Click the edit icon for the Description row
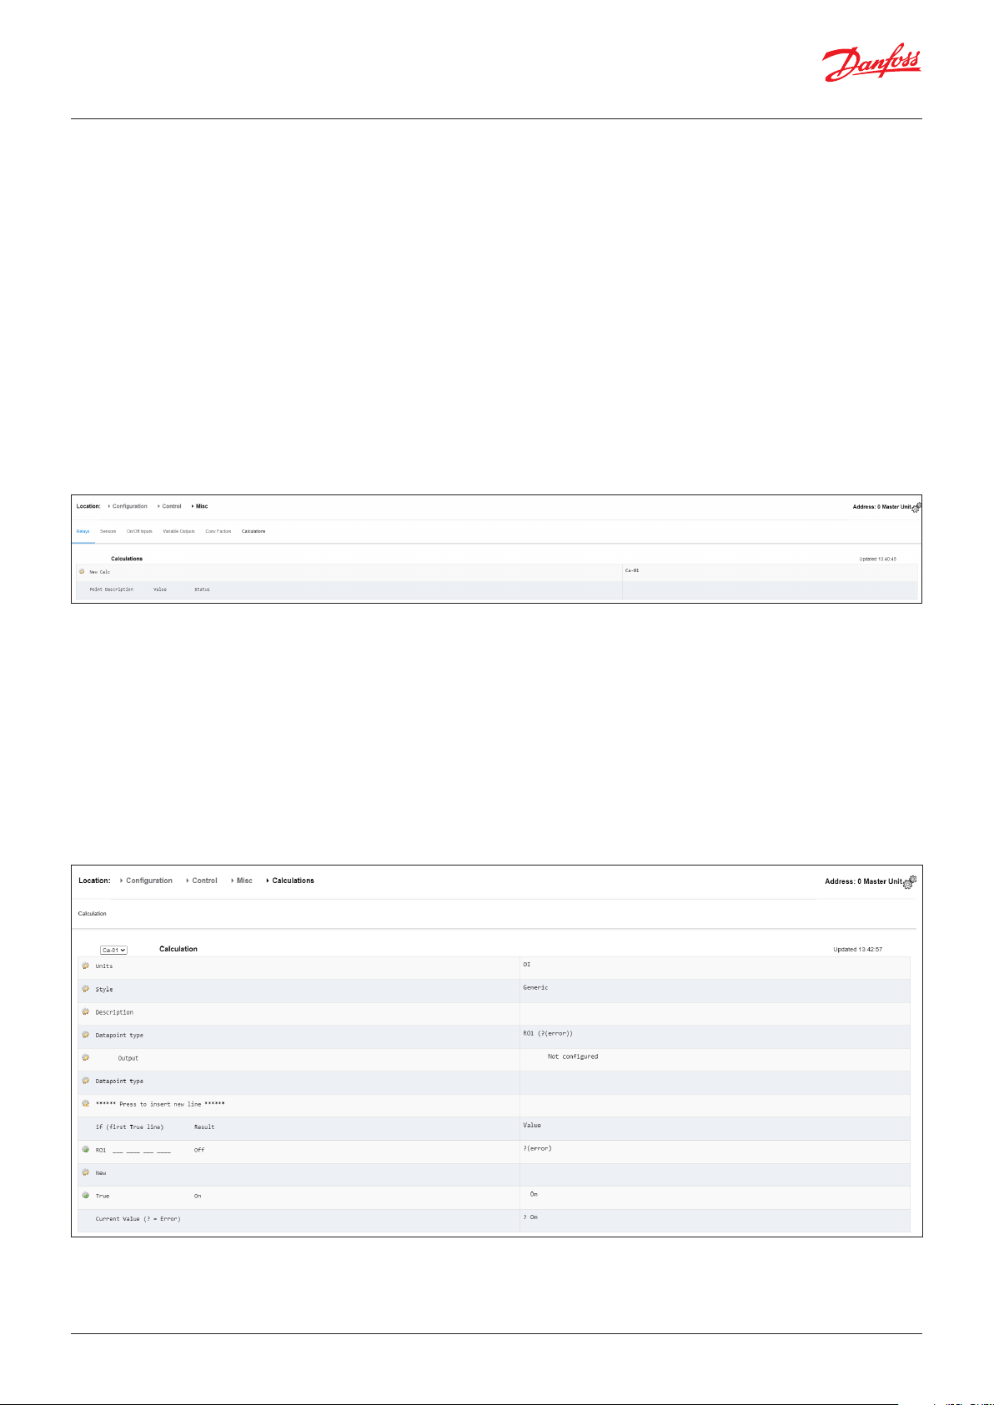 click(85, 1011)
